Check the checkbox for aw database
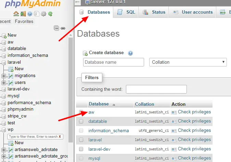Image resolution: width=231 pixels, height=162 pixels. pyautogui.click(x=81, y=112)
